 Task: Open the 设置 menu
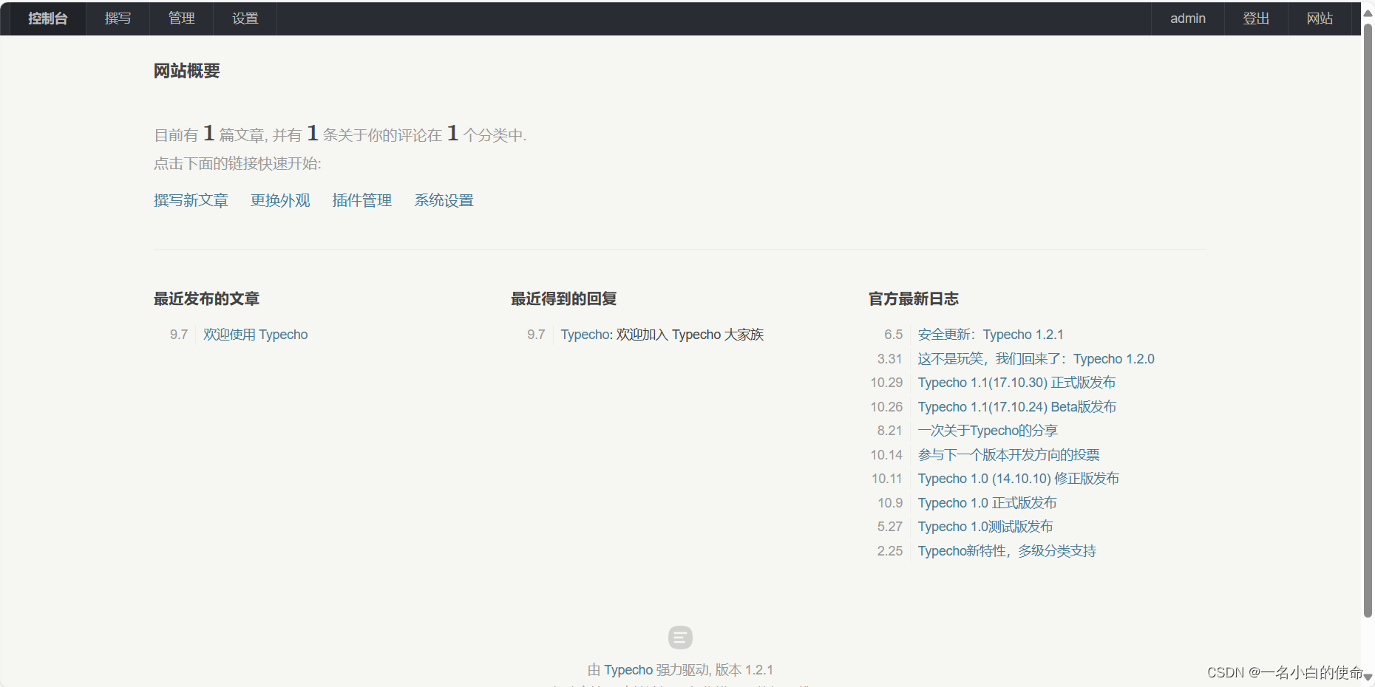coord(245,18)
